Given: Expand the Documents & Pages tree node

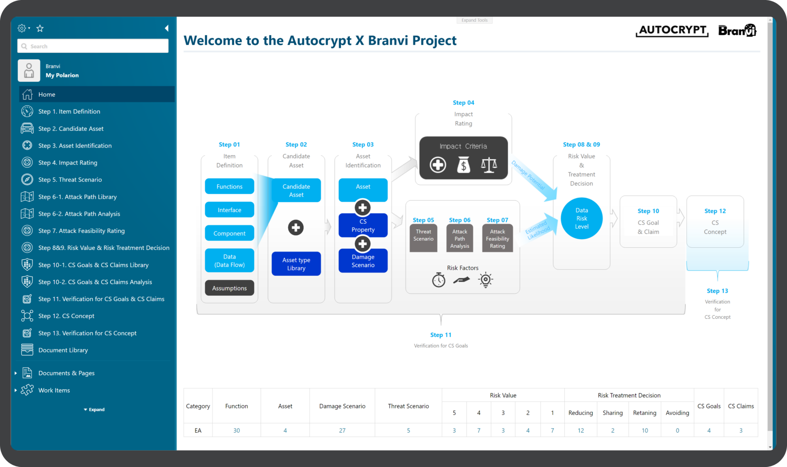Looking at the screenshot, I should click(16, 373).
